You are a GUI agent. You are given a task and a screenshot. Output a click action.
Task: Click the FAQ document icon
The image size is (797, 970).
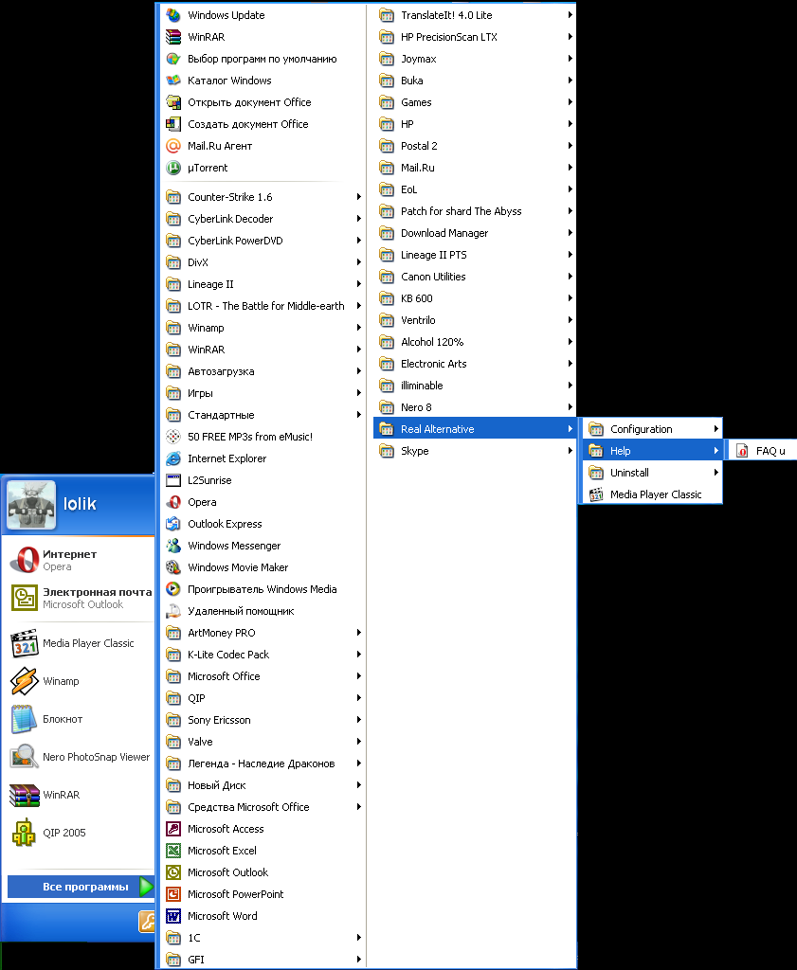pos(742,451)
